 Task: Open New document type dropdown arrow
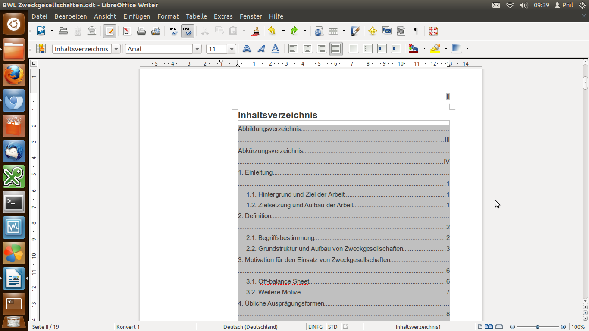pos(52,31)
